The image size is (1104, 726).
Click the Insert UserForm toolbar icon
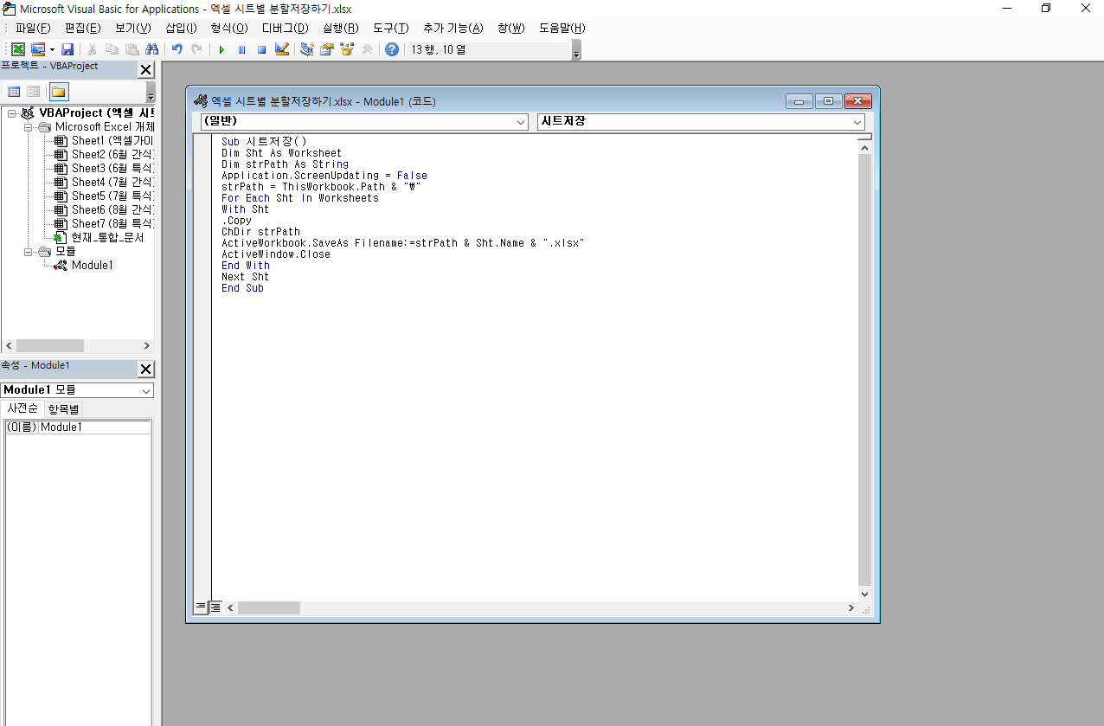pos(38,49)
